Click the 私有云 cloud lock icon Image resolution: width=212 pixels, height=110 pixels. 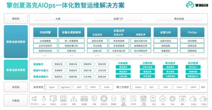[x=193, y=99]
